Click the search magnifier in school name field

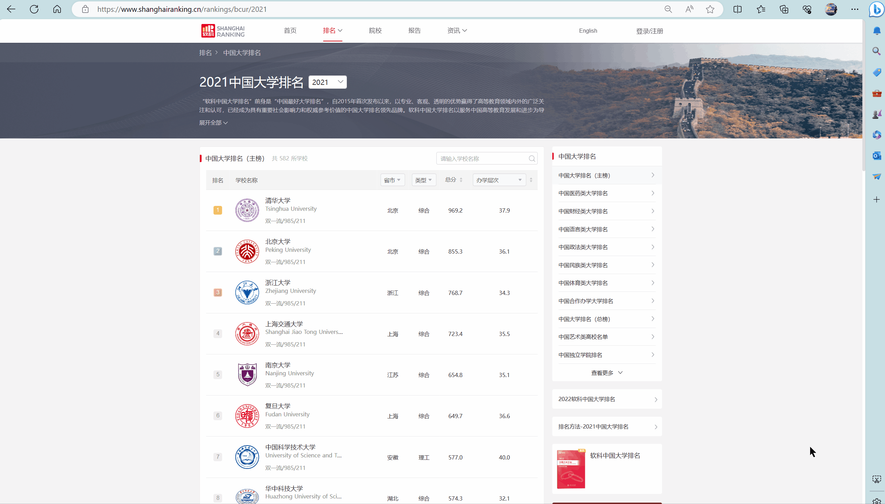(x=531, y=159)
